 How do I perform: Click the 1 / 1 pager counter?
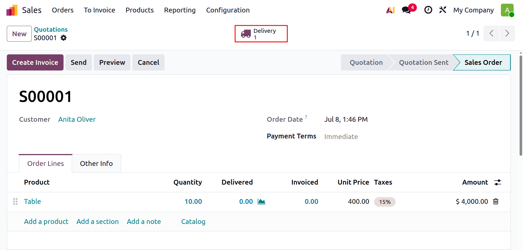coord(473,33)
